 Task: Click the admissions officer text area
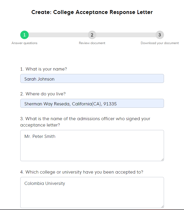click(x=92, y=146)
